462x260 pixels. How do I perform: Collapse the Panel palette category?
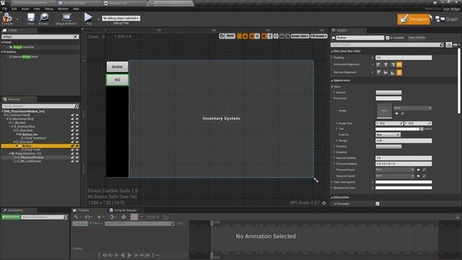click(2, 43)
